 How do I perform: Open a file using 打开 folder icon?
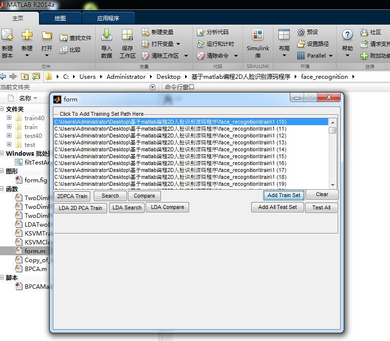coord(47,35)
